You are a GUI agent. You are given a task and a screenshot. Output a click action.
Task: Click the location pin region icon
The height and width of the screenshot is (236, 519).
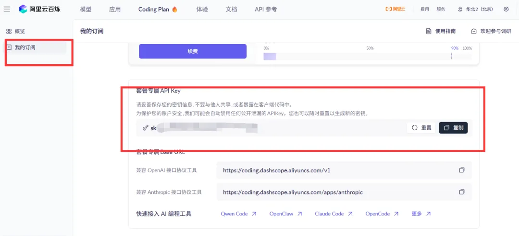460,9
